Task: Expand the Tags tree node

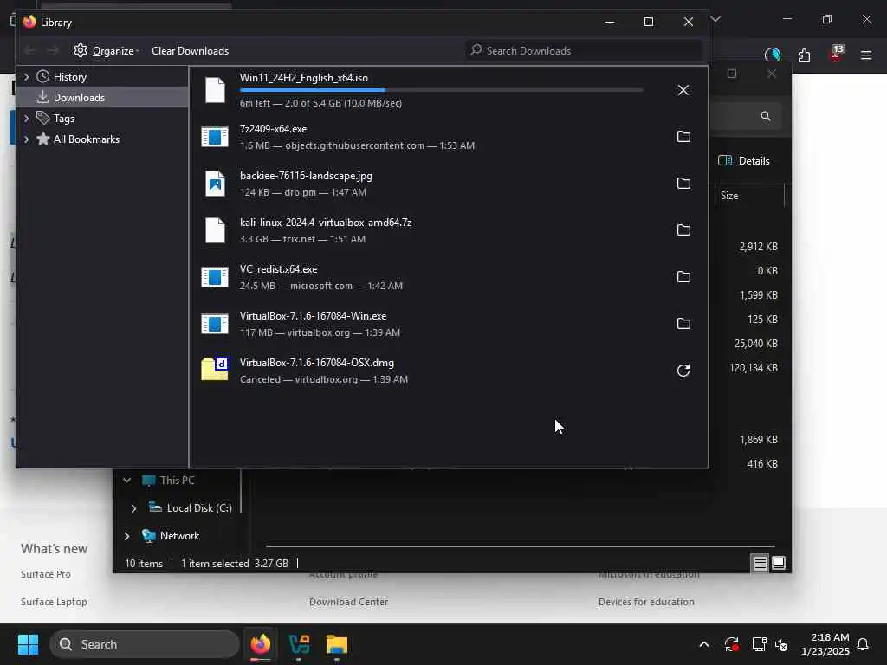Action: [x=26, y=119]
